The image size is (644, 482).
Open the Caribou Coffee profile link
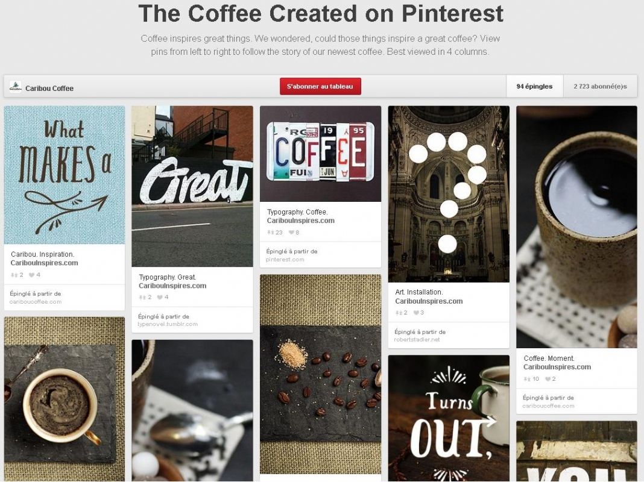click(x=49, y=88)
